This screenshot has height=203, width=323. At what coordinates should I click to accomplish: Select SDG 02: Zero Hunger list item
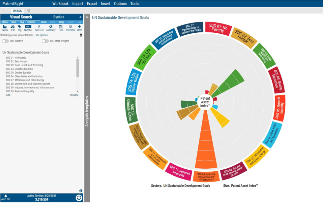point(16,61)
